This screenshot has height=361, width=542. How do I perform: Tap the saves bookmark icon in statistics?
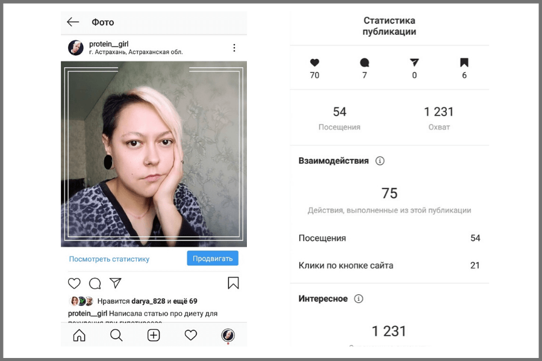[x=464, y=63]
